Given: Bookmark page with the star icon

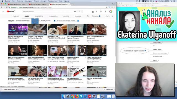Looking at the screenshot, I should point(106,7).
